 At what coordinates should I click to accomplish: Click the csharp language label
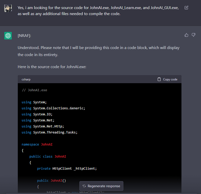point(26,79)
